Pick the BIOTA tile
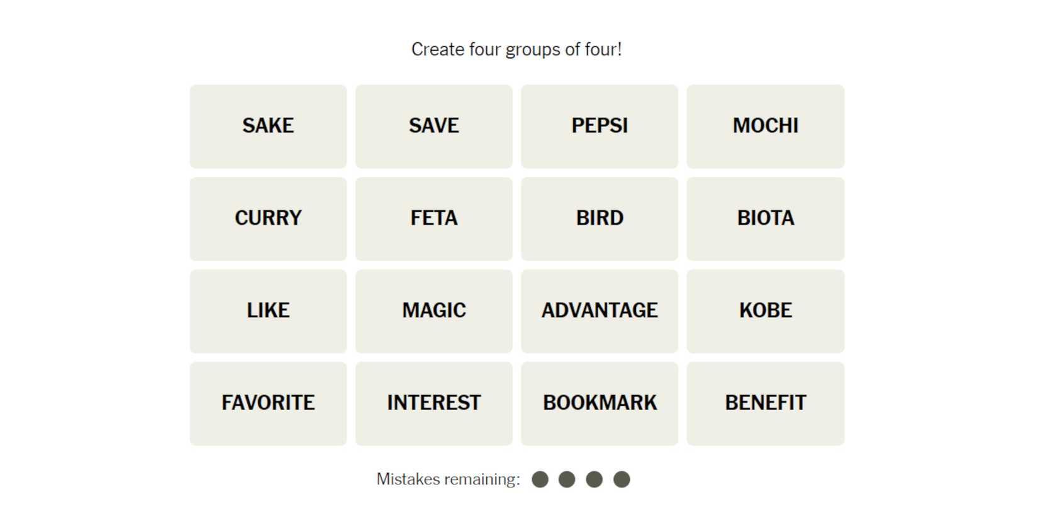 [x=765, y=218]
